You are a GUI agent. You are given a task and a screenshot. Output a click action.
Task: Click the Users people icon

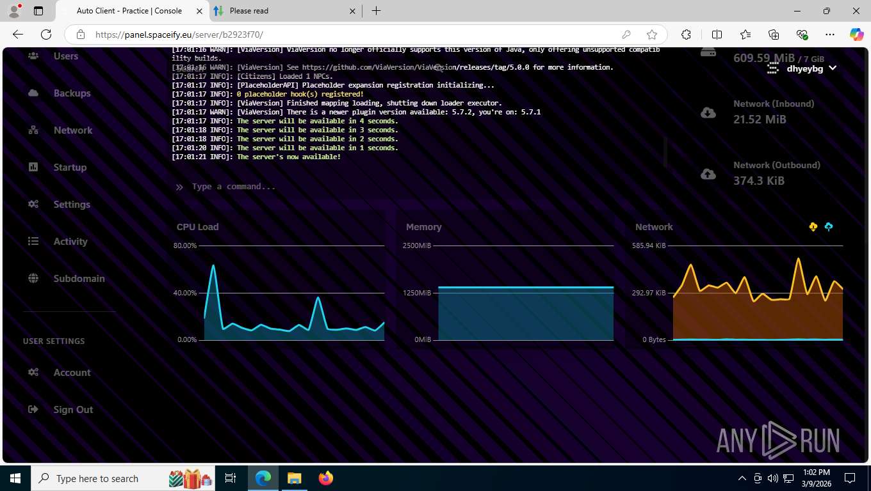point(33,56)
